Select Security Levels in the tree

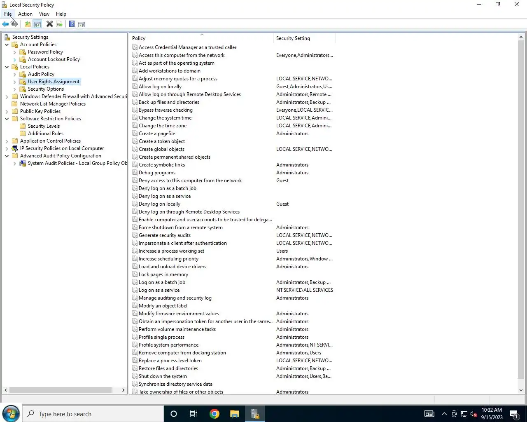coord(44,126)
